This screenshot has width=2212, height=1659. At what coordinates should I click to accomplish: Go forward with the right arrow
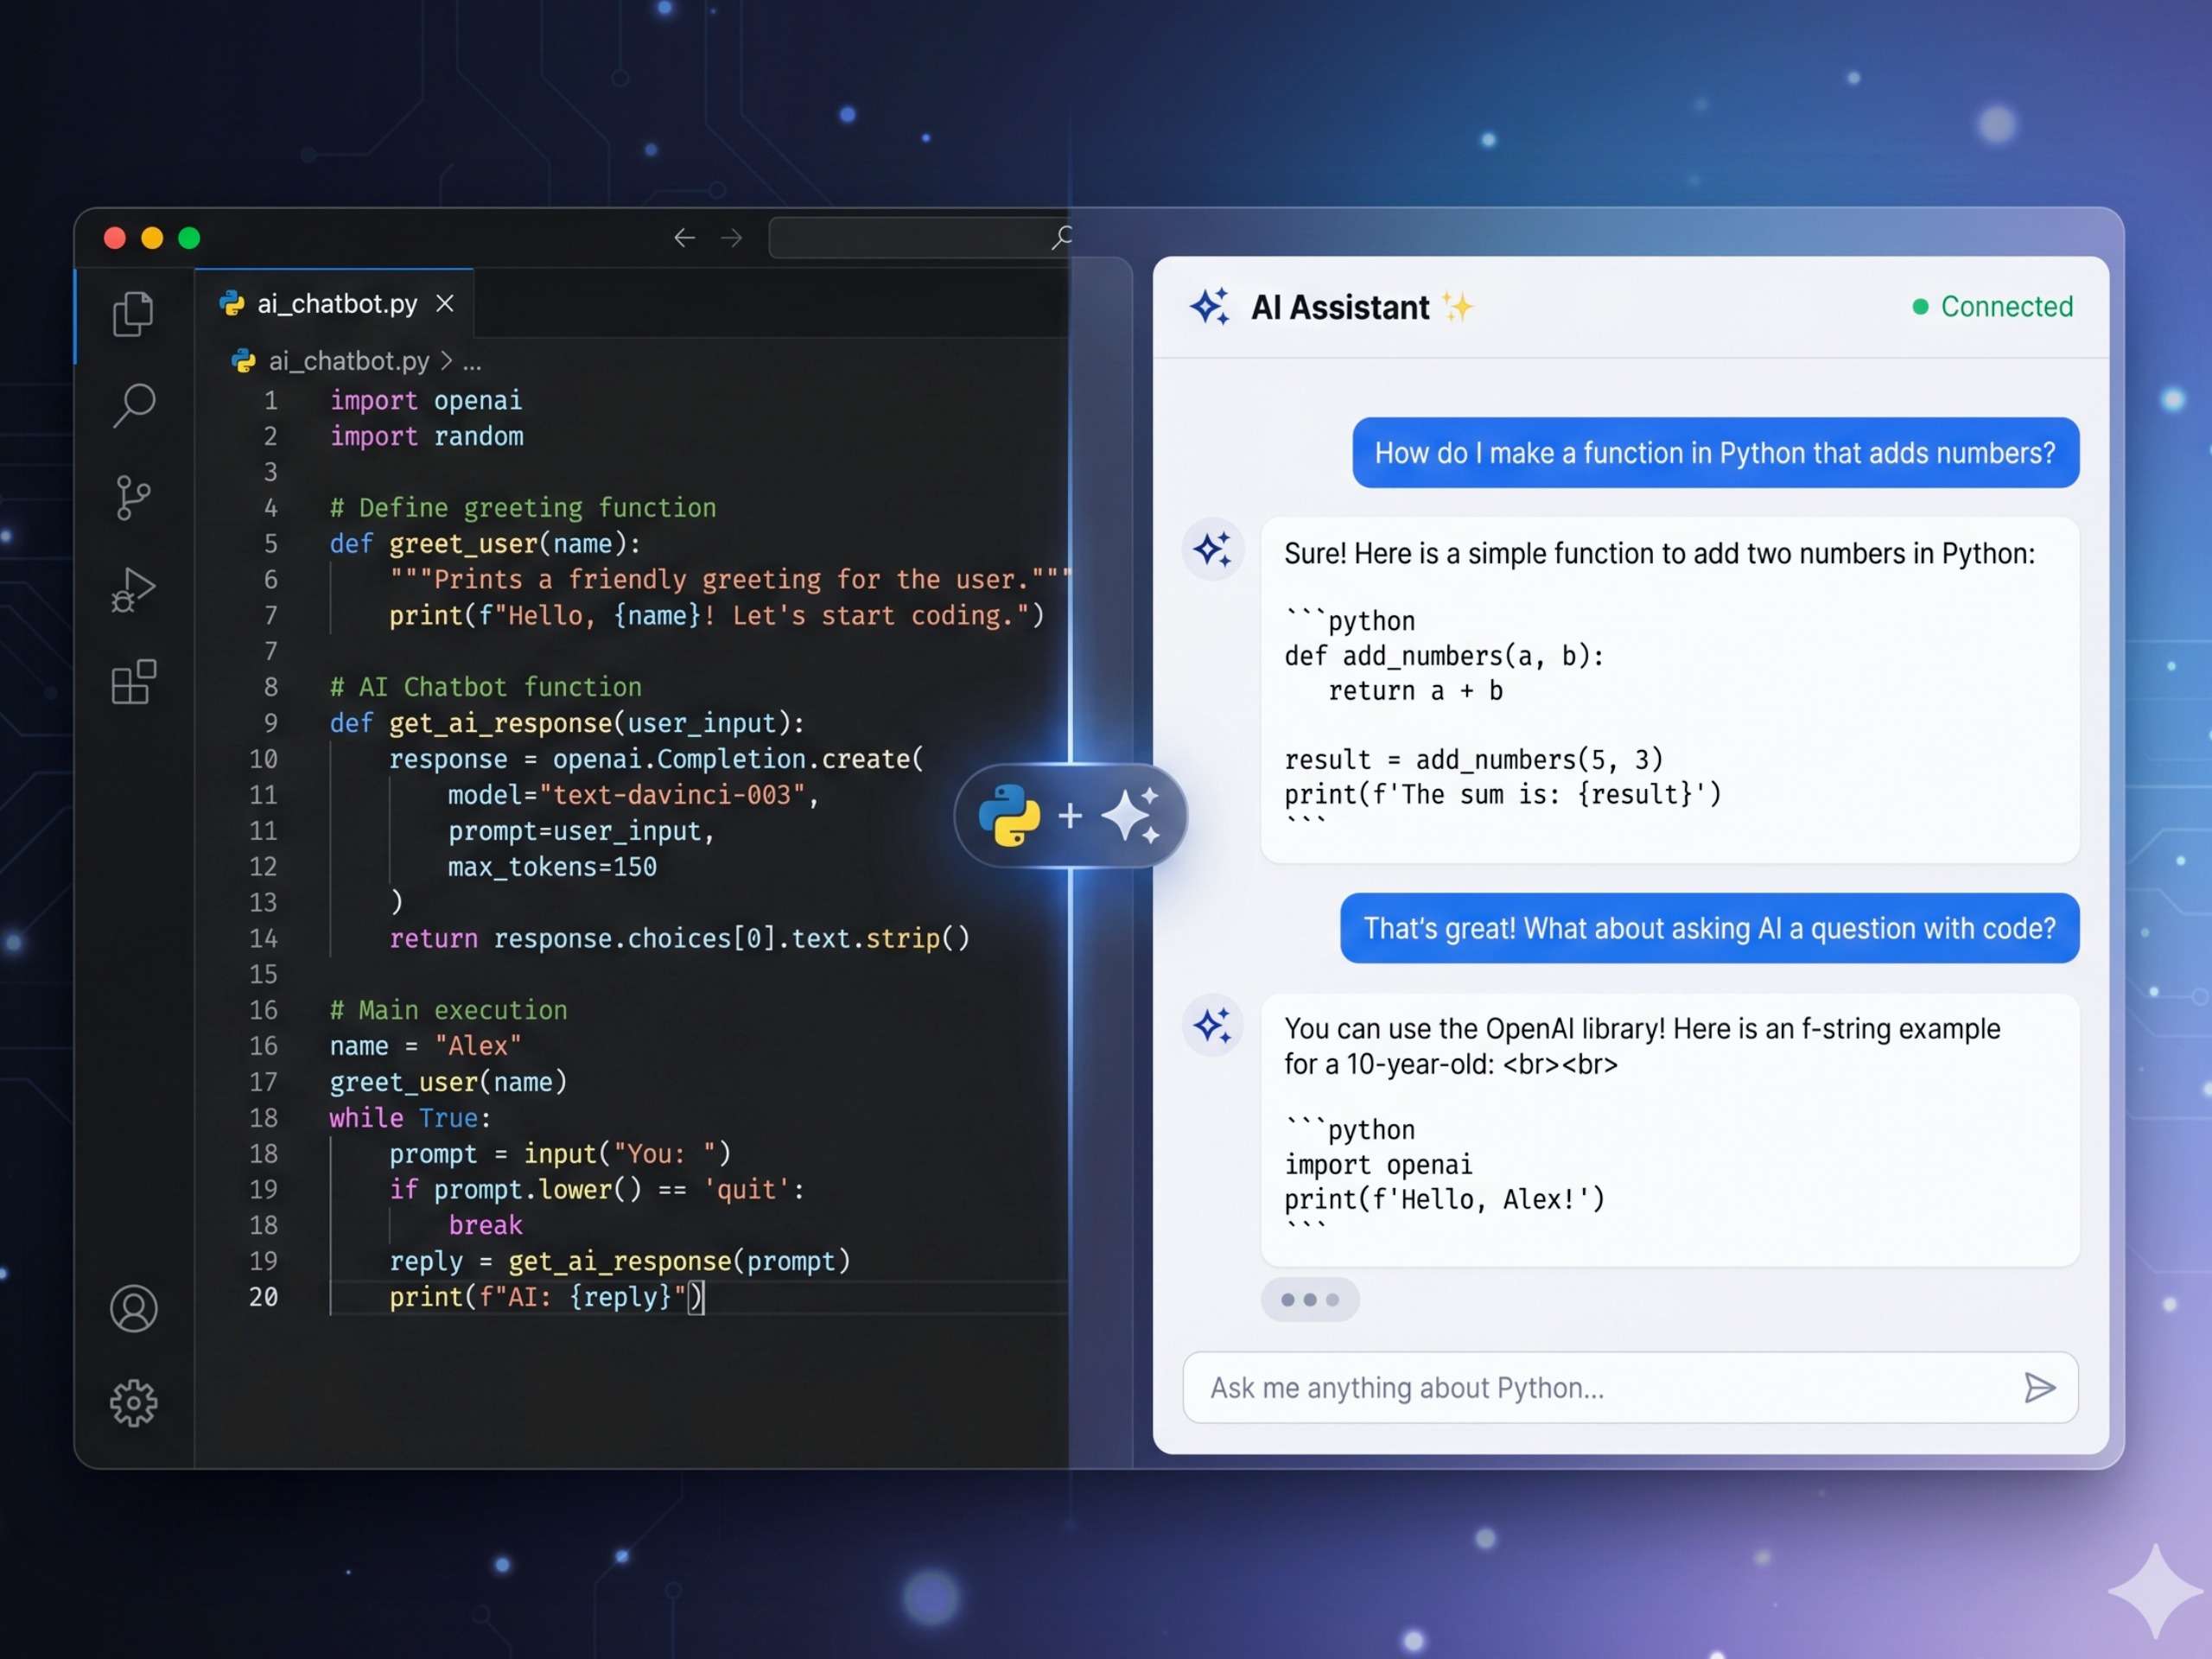pyautogui.click(x=732, y=238)
